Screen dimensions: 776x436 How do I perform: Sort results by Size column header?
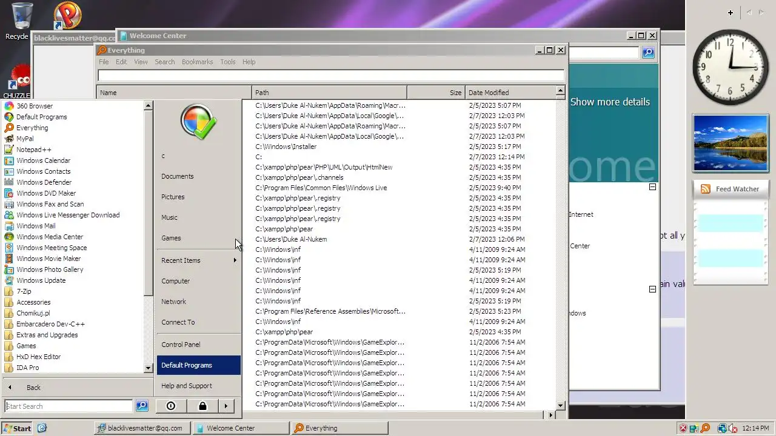click(x=436, y=93)
